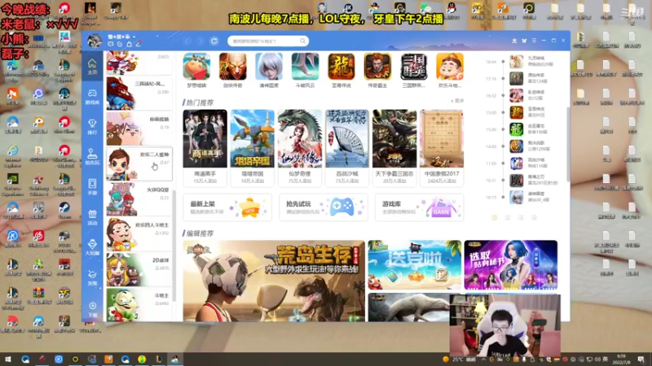This screenshot has width=652, height=366.
Task: Open the 百战沙城 recommended game card
Action: tap(347, 148)
